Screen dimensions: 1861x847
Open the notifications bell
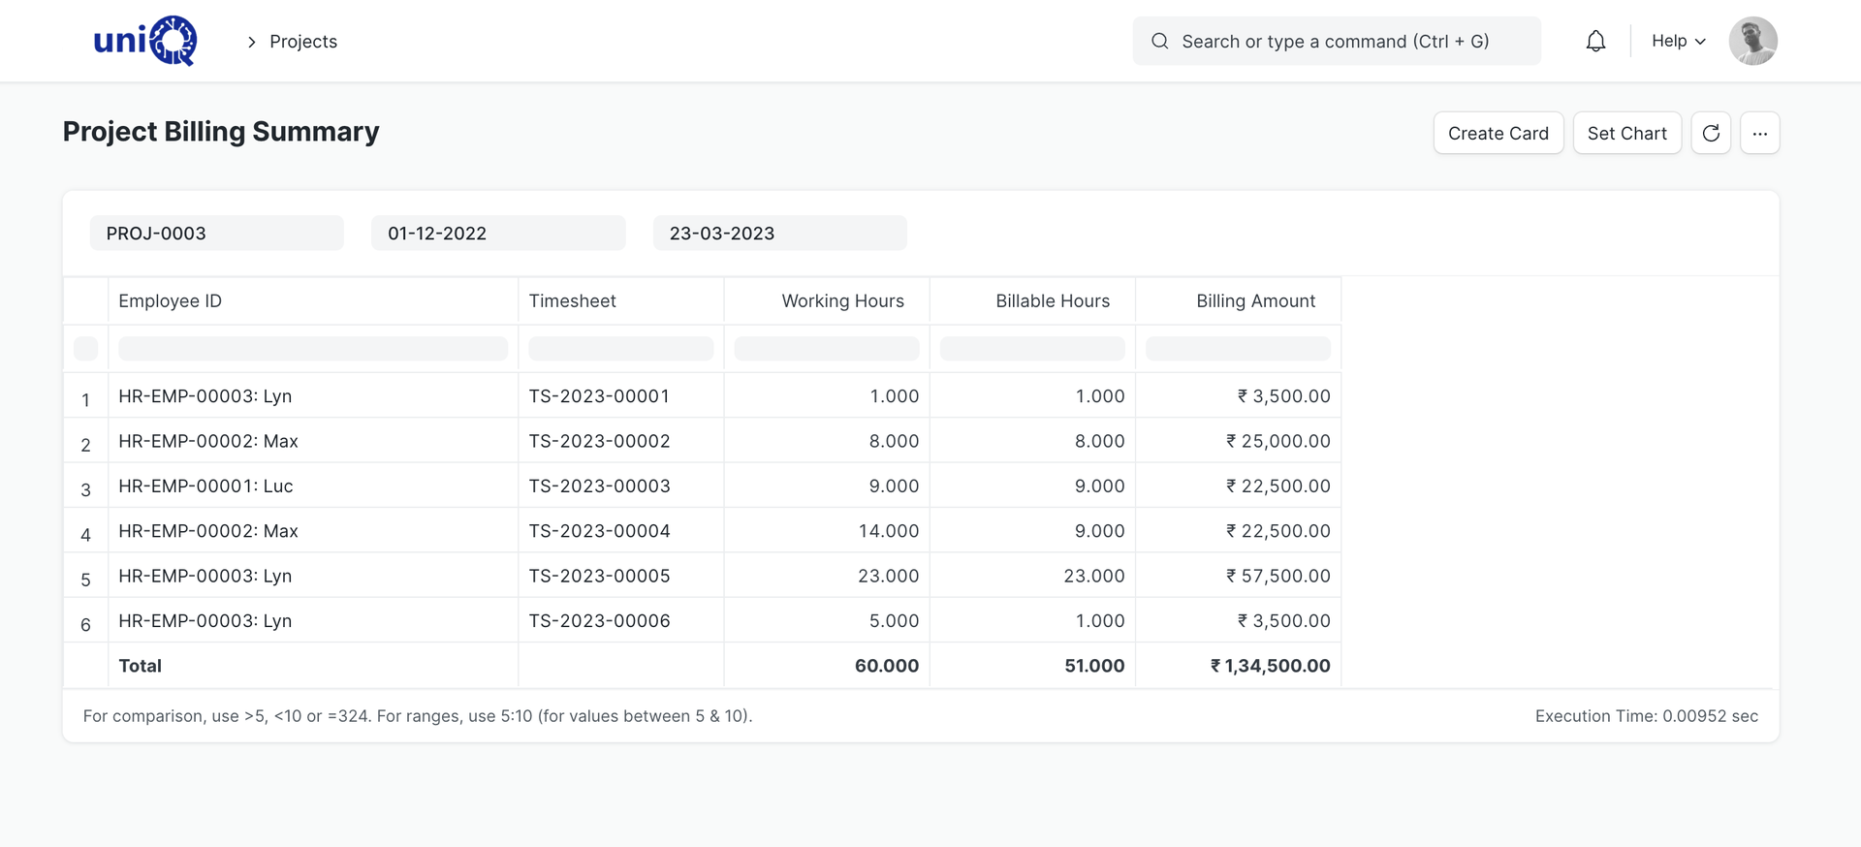pyautogui.click(x=1595, y=41)
